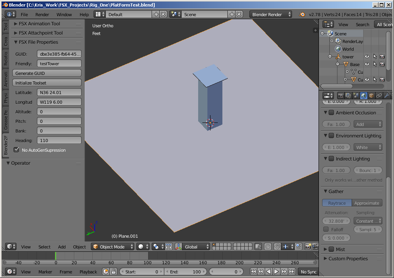Image resolution: width=394 pixels, height=278 pixels.
Task: Open the Object Mode dropdown
Action: pyautogui.click(x=112, y=247)
